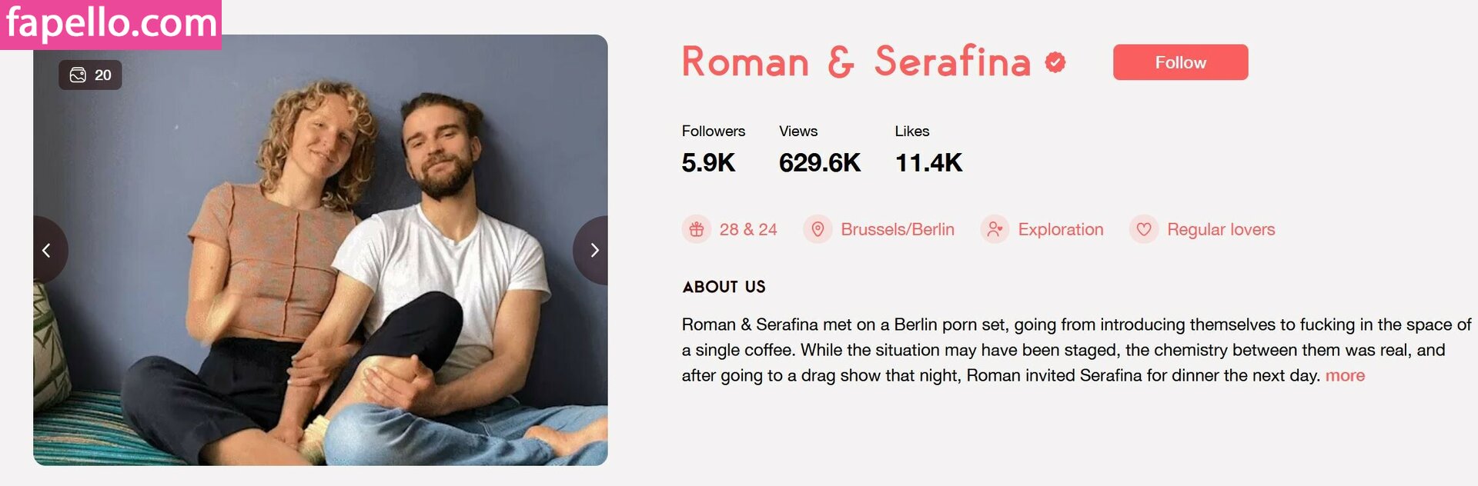This screenshot has width=1478, height=486.
Task: Advance to the next photo
Action: point(594,251)
